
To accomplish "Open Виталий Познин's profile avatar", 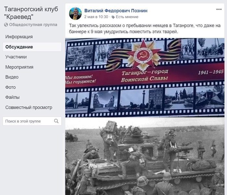I will [x=75, y=14].
